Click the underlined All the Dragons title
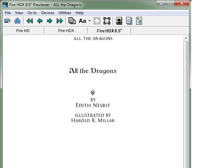Viewport: 200px width, 168px height. click(93, 71)
